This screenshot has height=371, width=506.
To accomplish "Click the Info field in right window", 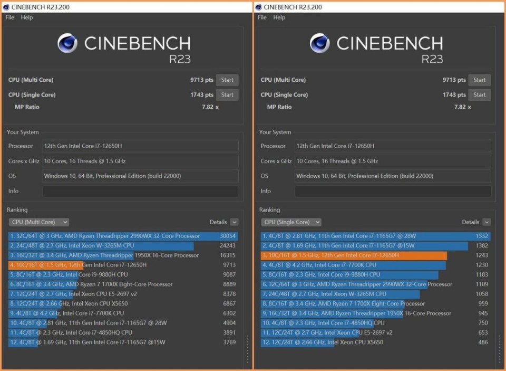I will pos(393,191).
